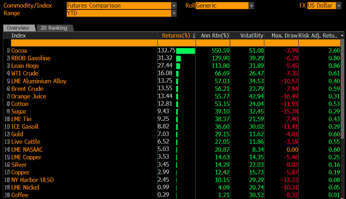The width and height of the screenshot is (346, 199).
Task: Select the Lean Hogs row
Action: [172, 66]
